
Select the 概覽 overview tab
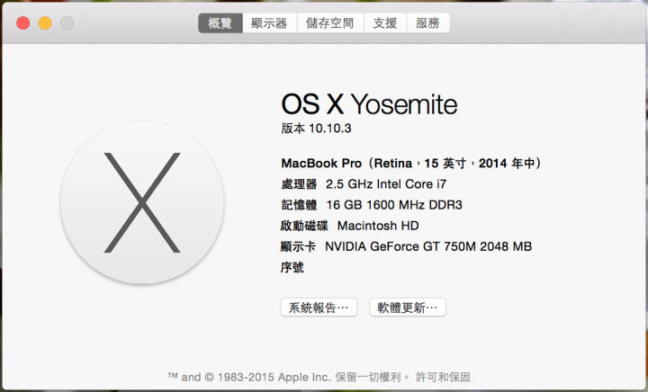tap(220, 23)
